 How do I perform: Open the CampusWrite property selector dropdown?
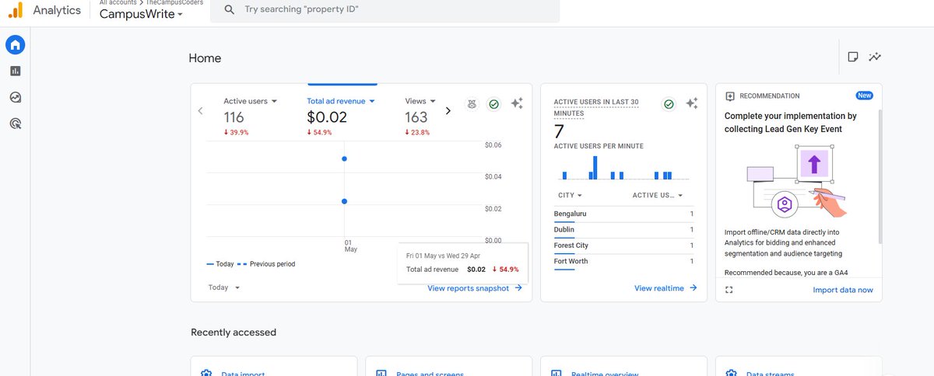142,14
